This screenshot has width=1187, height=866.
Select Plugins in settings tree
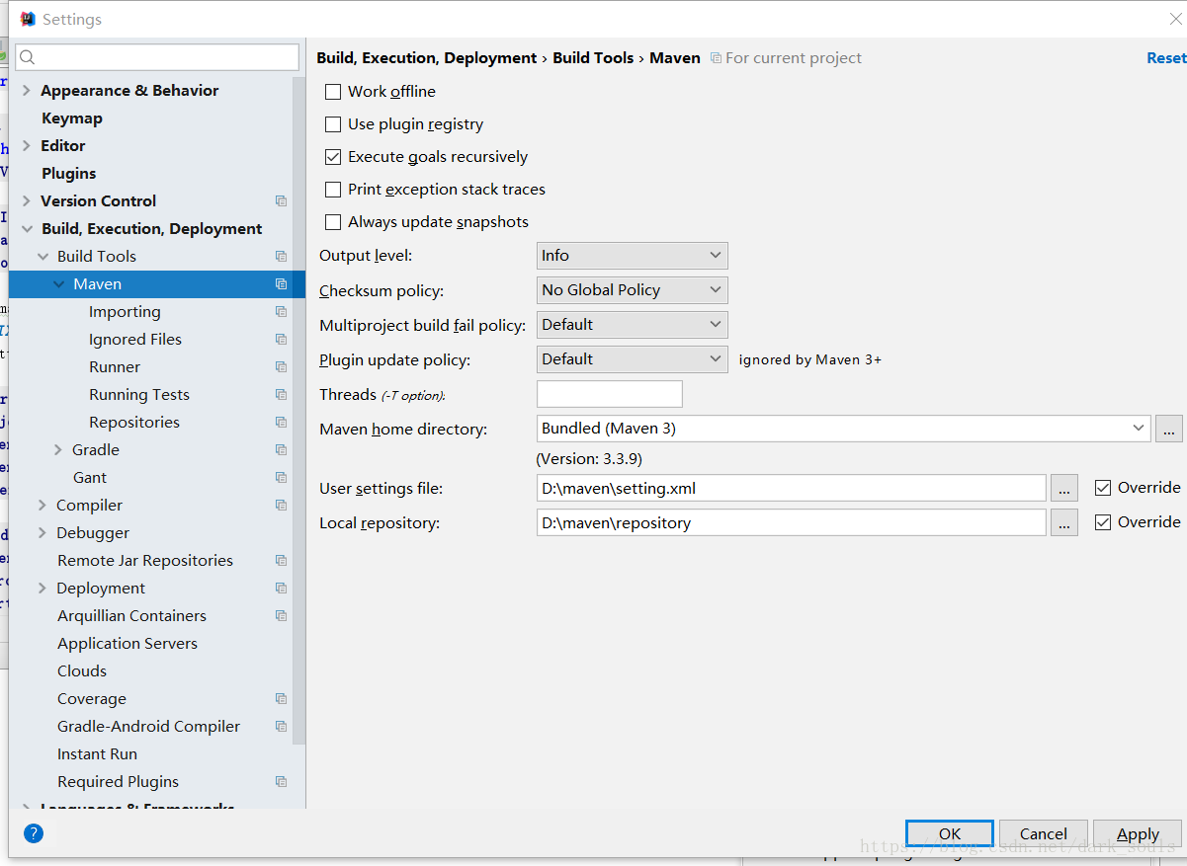[69, 173]
